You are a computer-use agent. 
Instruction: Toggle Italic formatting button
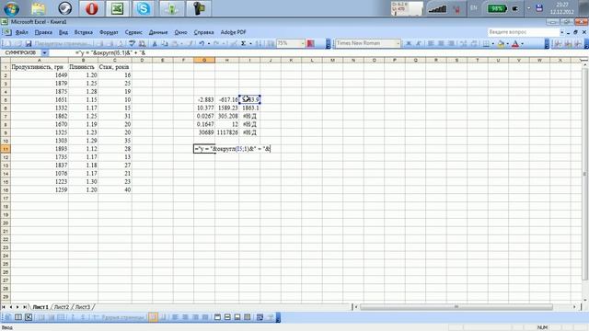coord(419,44)
